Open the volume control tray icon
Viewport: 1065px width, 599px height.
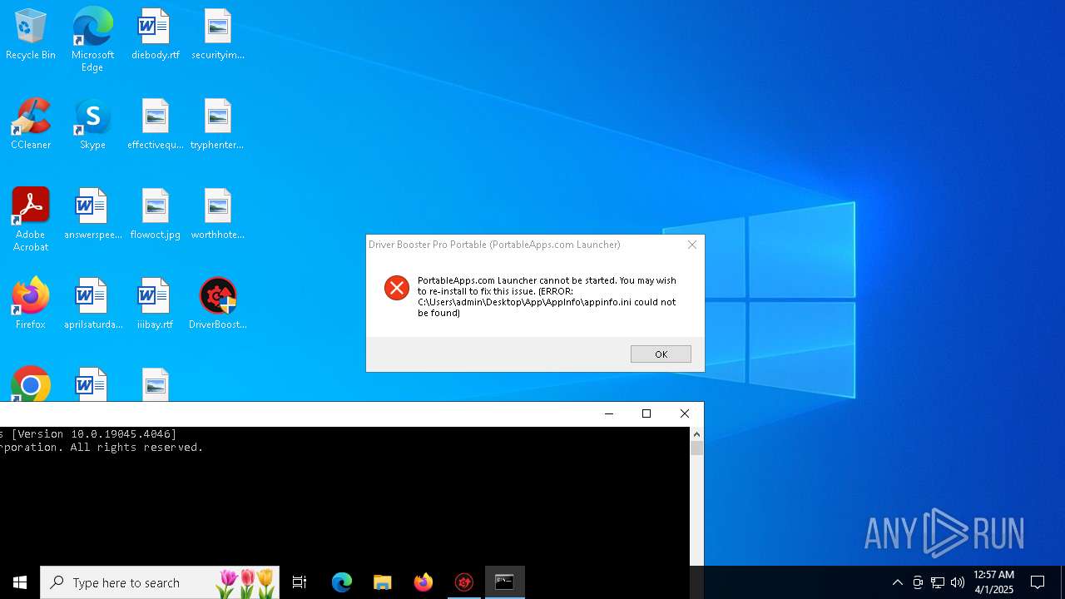(958, 582)
